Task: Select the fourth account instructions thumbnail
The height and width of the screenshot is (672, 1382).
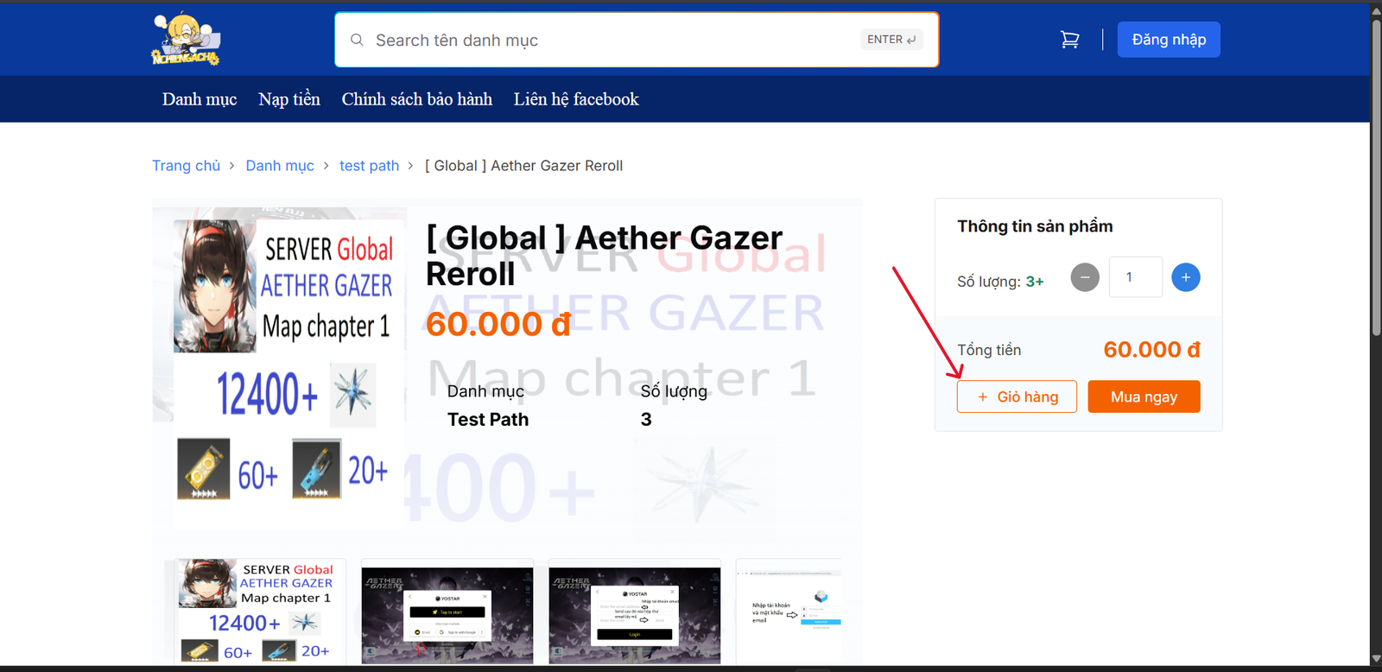Action: [789, 613]
